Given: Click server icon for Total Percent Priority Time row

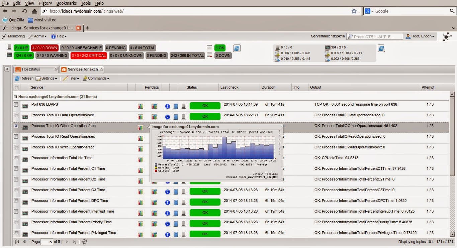Looking at the screenshot, I should (x=183, y=224).
